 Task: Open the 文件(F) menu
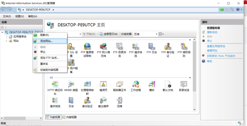[7, 16]
